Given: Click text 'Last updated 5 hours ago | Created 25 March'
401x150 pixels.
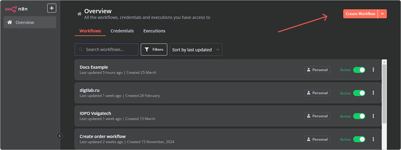Looking at the screenshot, I should point(118,73).
